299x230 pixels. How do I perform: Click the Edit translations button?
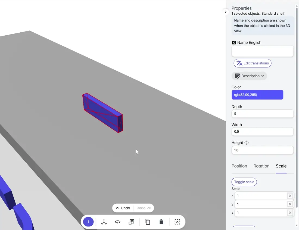[252, 63]
